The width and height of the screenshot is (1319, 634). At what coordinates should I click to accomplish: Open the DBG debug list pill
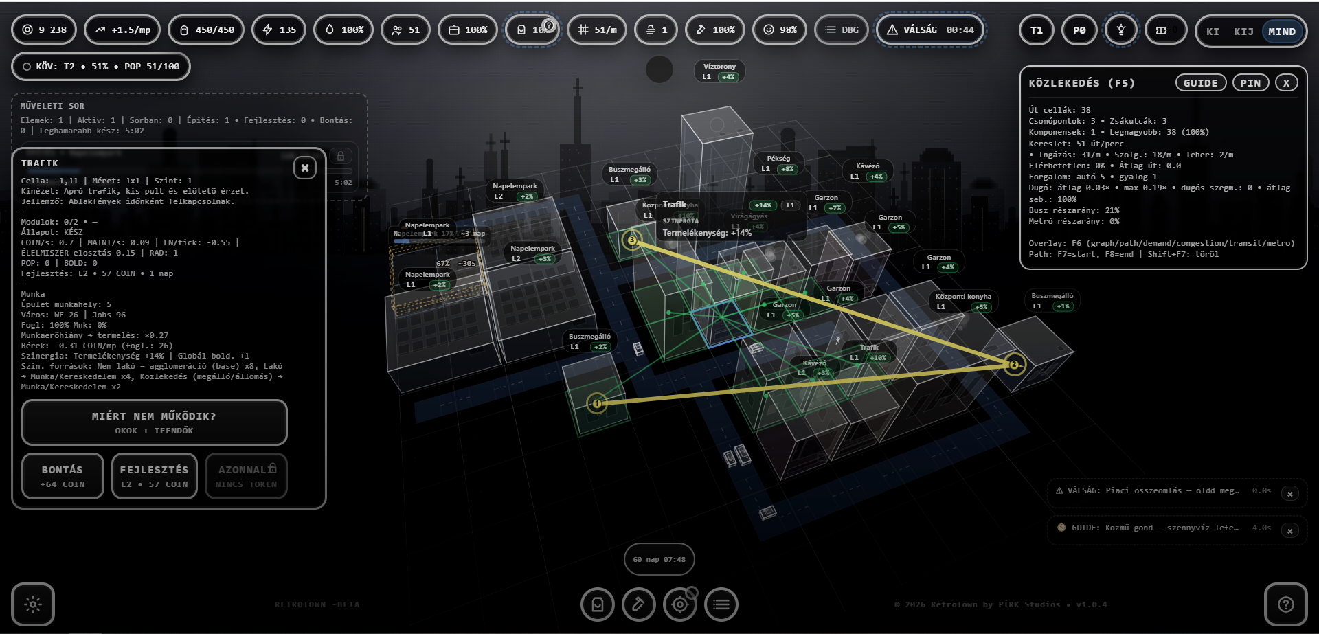pos(841,30)
